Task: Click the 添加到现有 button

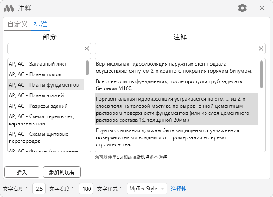Action: coord(62,172)
